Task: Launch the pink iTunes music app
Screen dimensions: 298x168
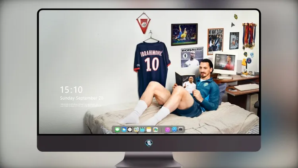Action: point(167,130)
